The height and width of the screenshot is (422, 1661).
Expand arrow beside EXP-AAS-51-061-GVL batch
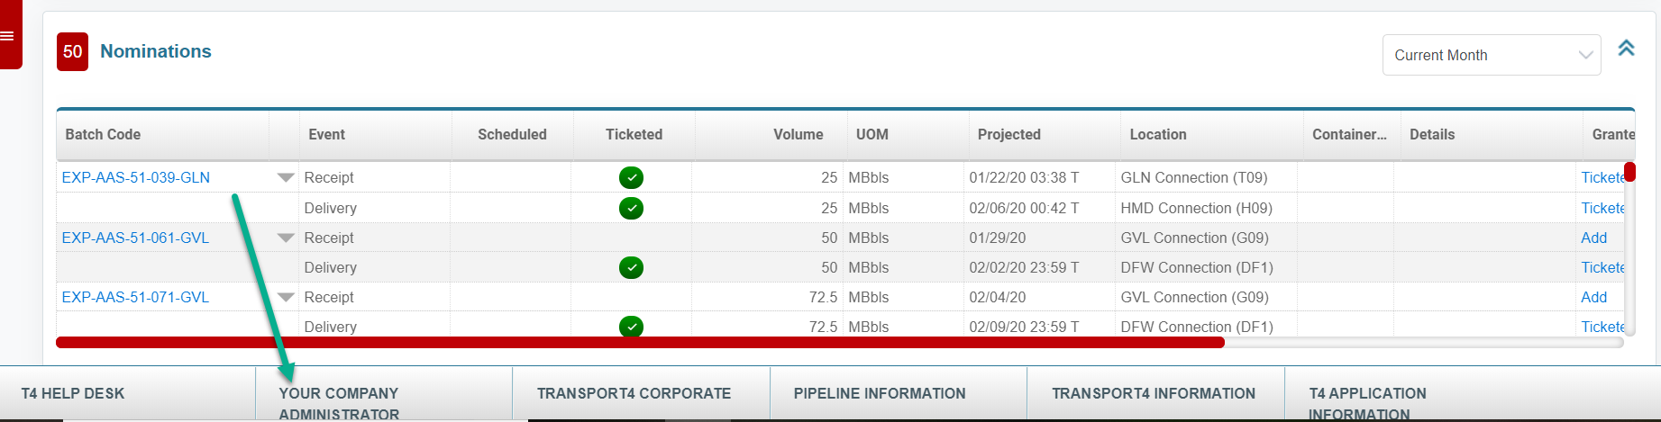(286, 238)
